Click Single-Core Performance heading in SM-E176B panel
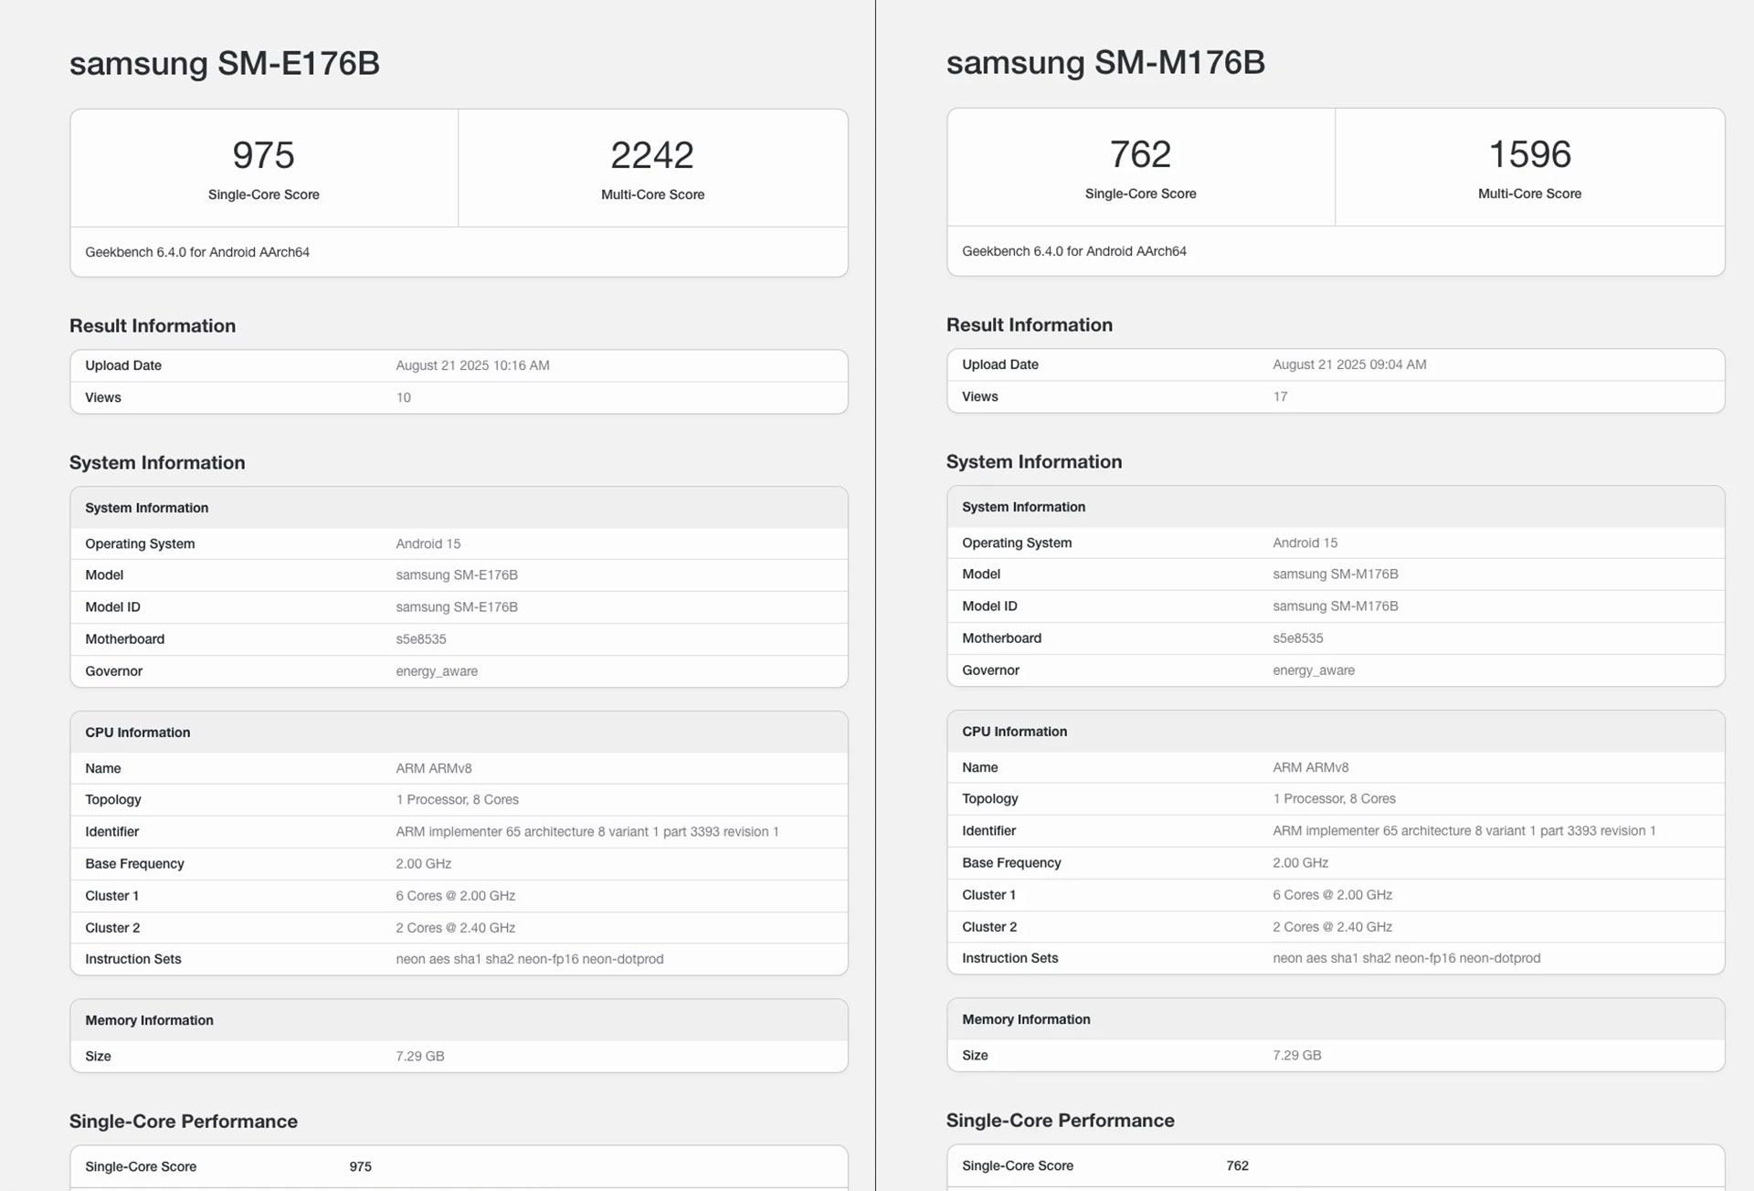The width and height of the screenshot is (1754, 1191). click(x=184, y=1122)
